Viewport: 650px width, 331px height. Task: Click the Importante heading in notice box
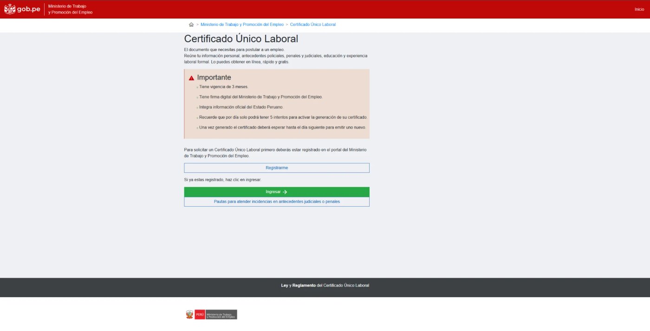[x=214, y=78]
